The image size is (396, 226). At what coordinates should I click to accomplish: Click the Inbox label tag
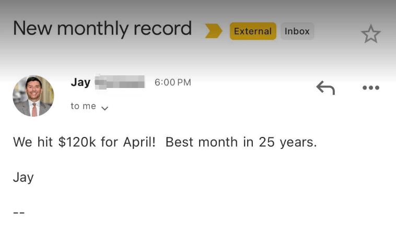(297, 31)
